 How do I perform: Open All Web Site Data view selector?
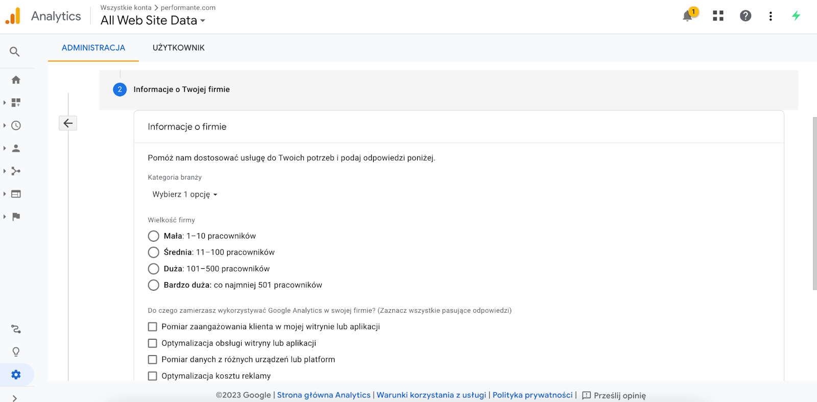point(153,20)
